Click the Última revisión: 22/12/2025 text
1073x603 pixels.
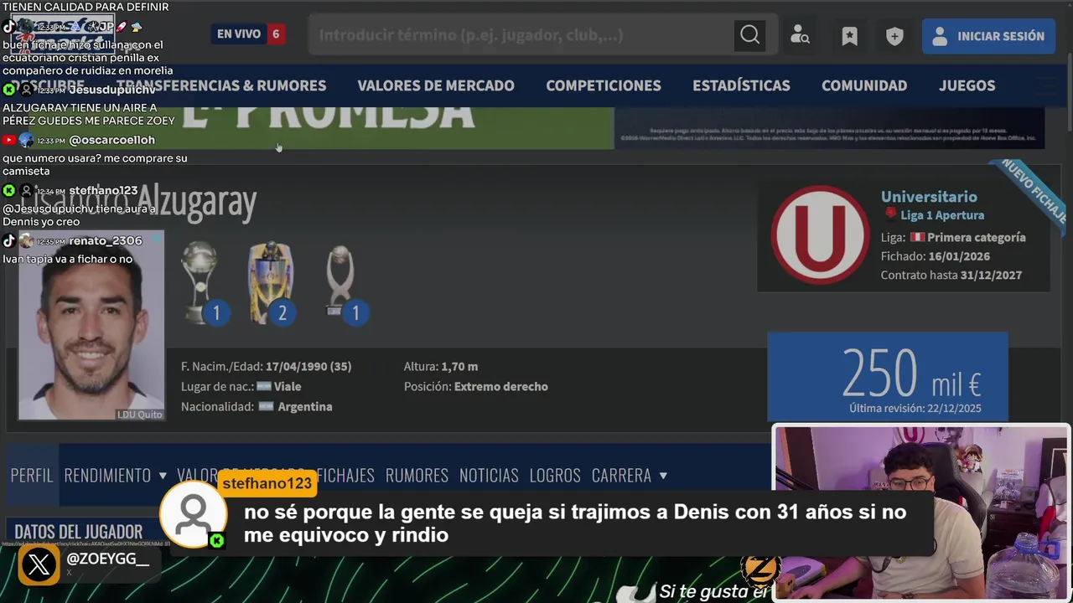tap(915, 408)
